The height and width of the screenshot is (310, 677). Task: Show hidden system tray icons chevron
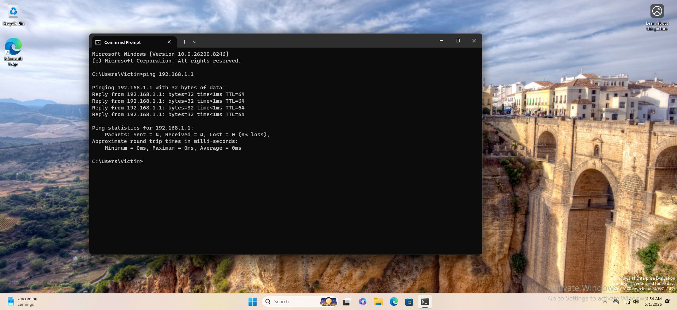coord(605,302)
